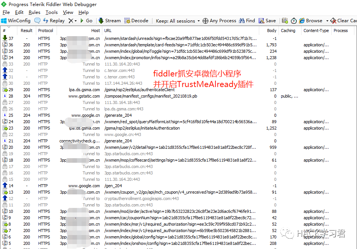Select the 1,793 body size cell
The height and width of the screenshot is (249, 357).
[x=271, y=45]
